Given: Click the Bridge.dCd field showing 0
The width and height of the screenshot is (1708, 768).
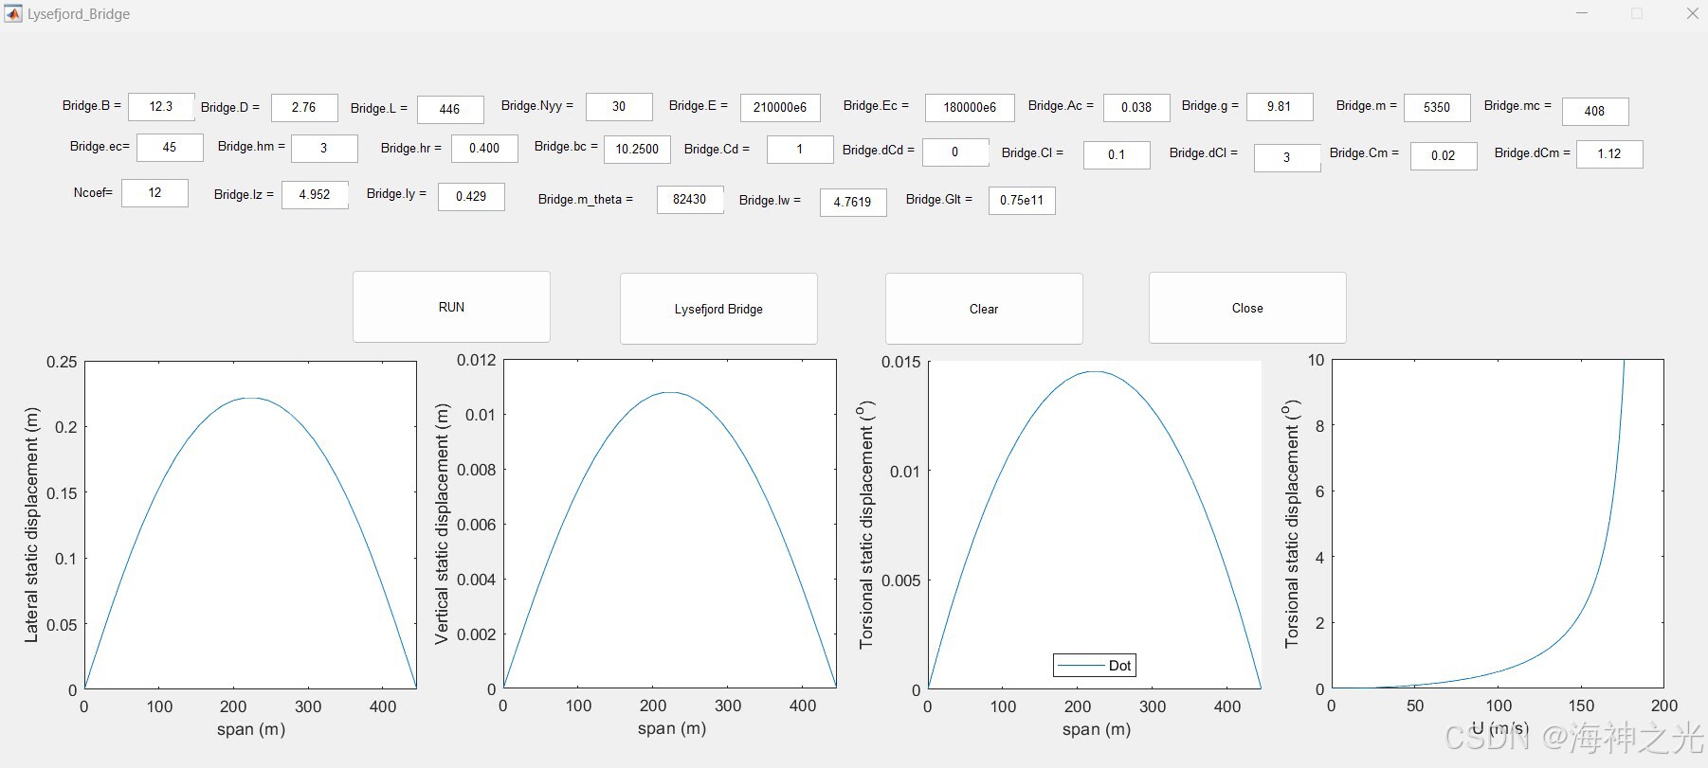Looking at the screenshot, I should pos(955,152).
